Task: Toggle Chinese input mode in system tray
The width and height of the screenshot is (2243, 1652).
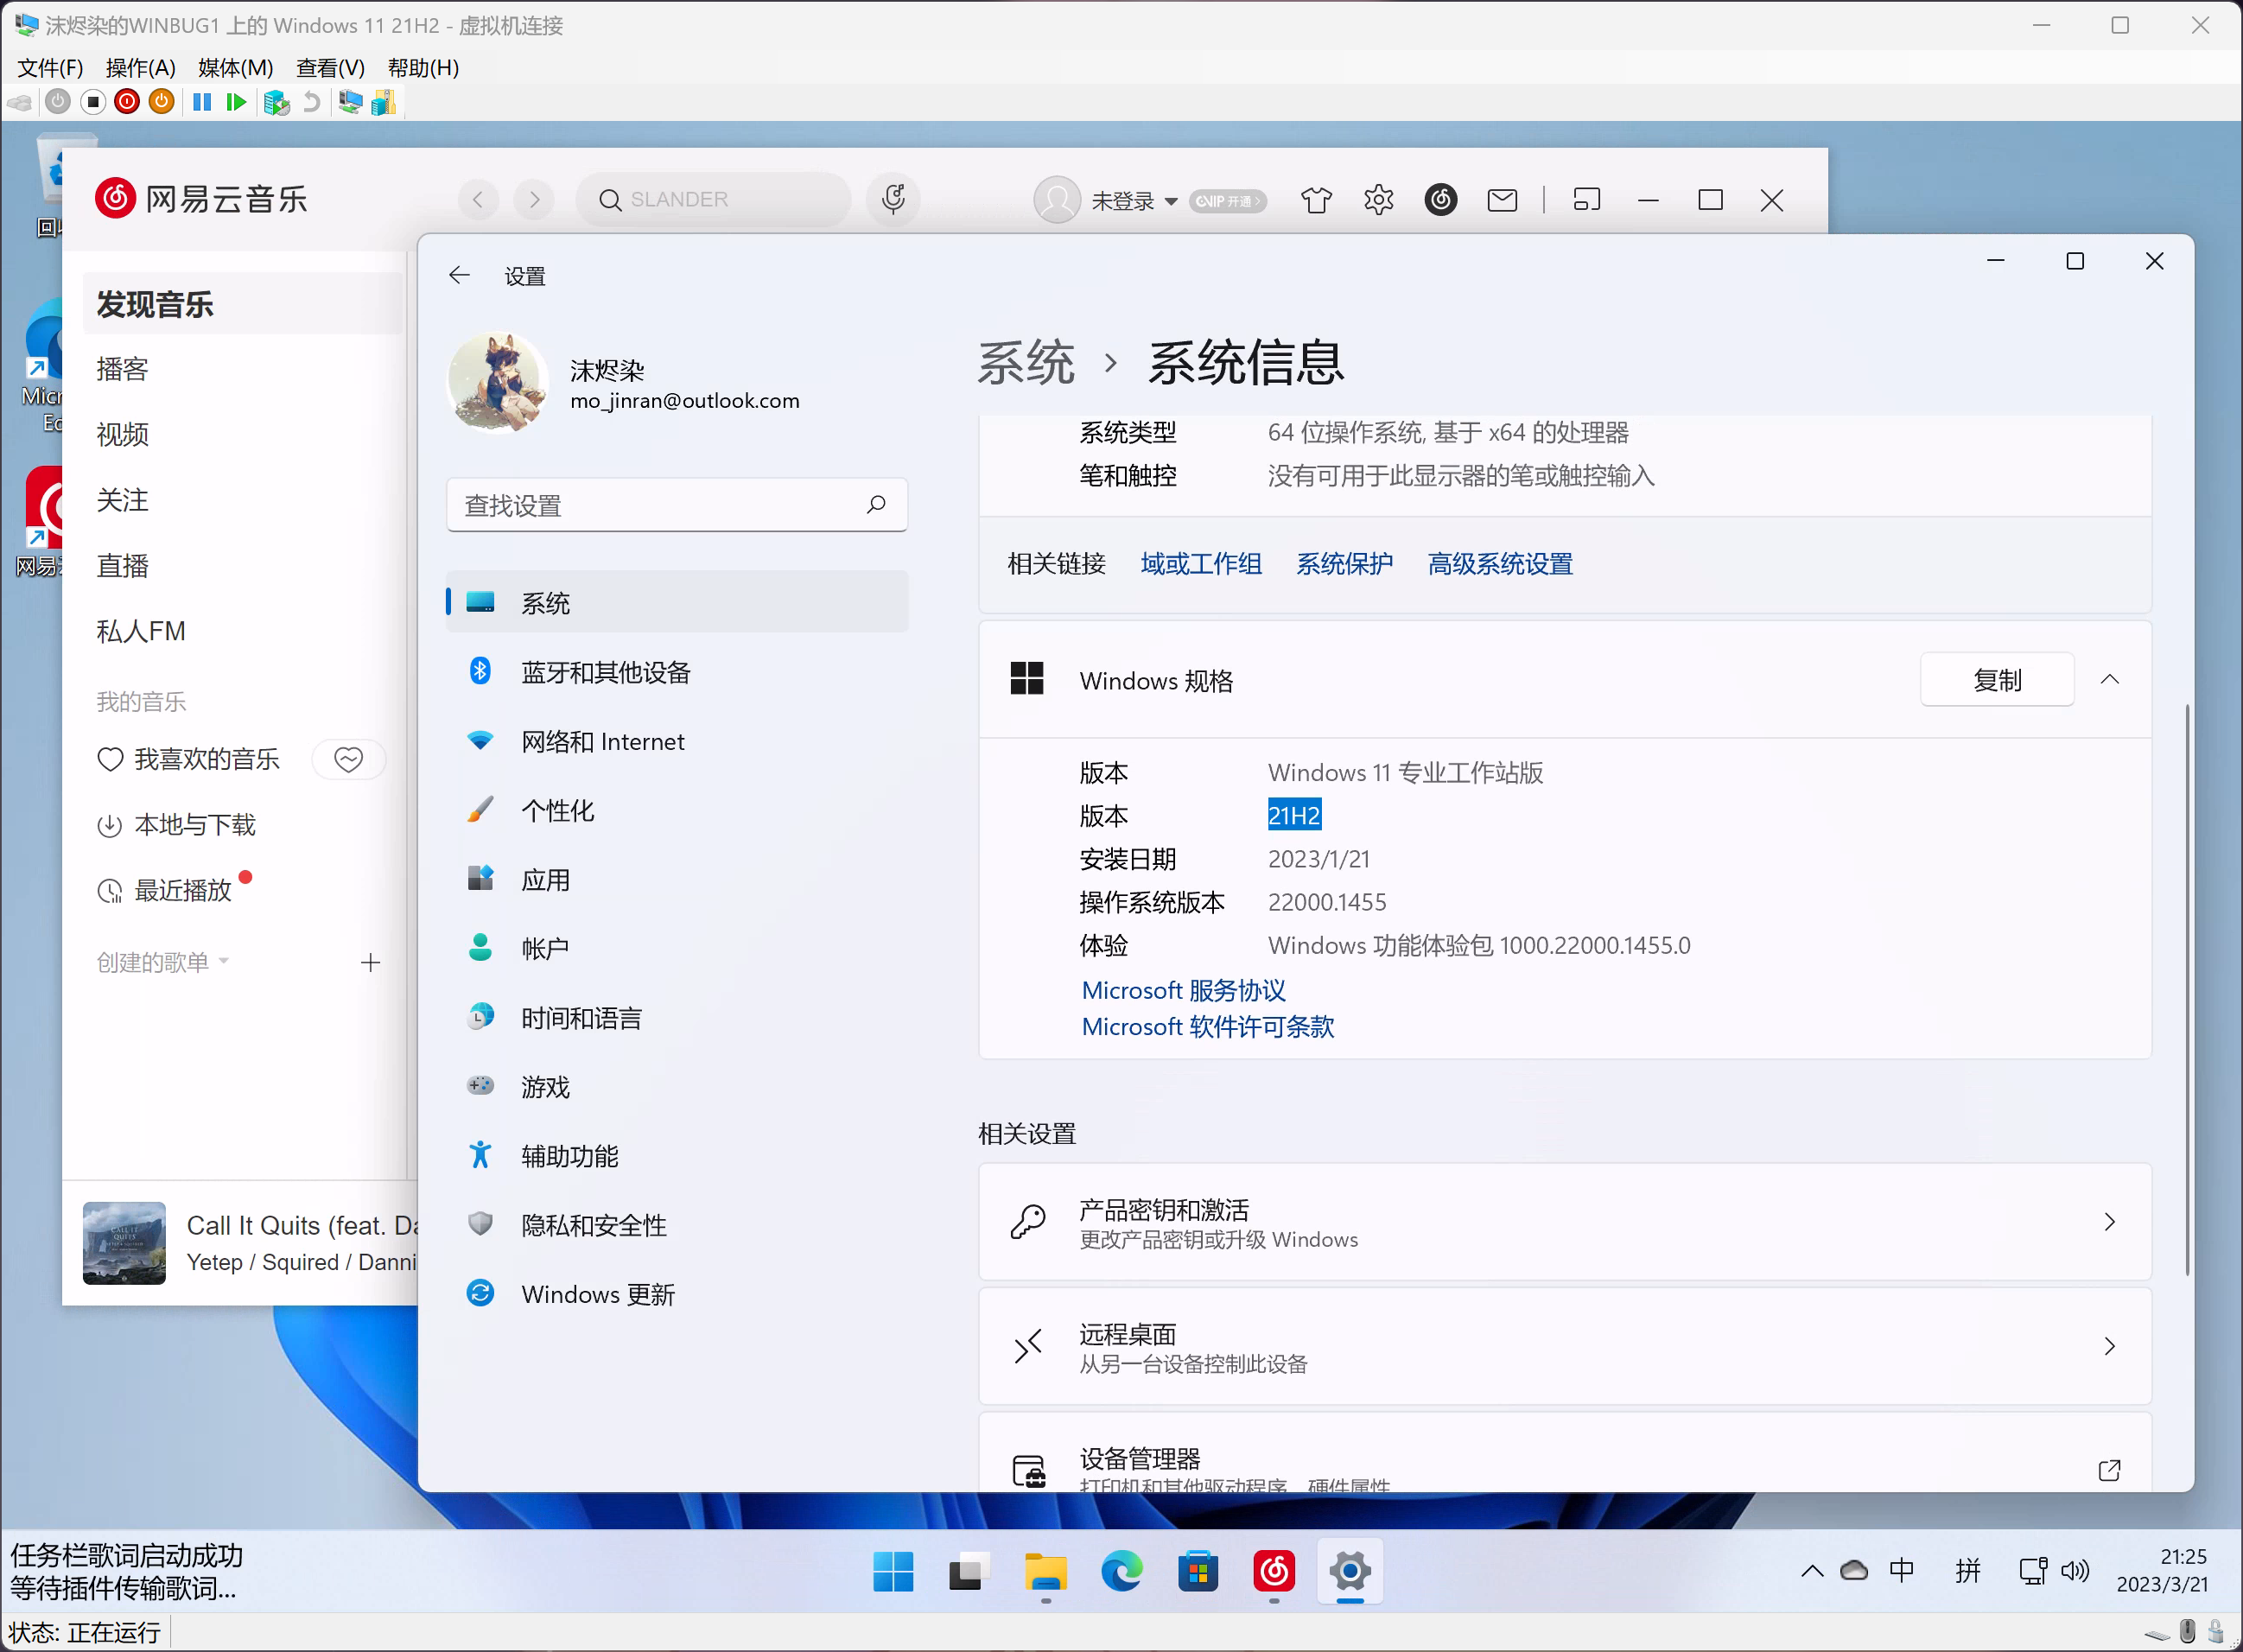Action: (1901, 1570)
